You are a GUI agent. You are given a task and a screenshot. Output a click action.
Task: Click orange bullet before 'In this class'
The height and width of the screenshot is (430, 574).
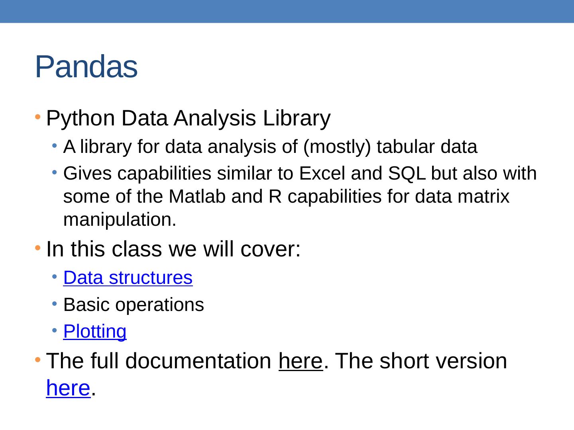tap(37, 248)
